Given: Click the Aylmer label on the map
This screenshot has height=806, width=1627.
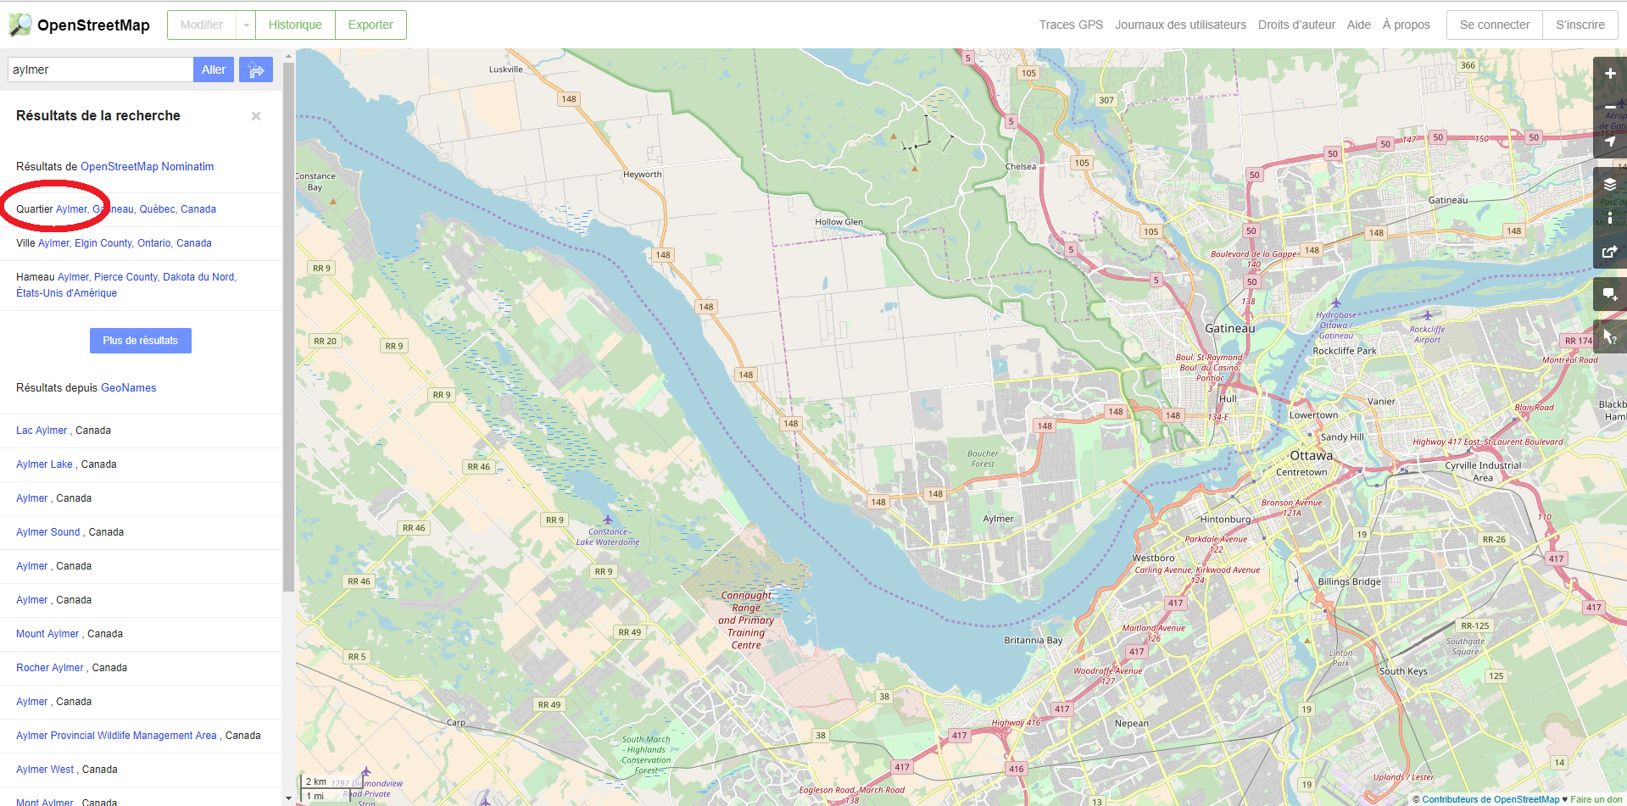Looking at the screenshot, I should (x=998, y=519).
